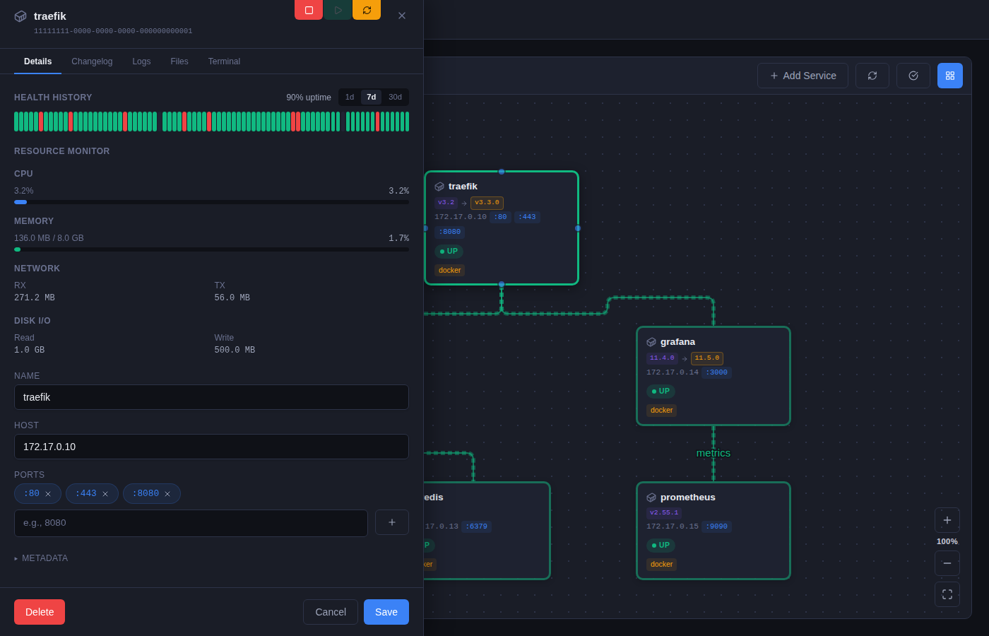Click the fit-to-screen fullscreen icon

(x=947, y=594)
